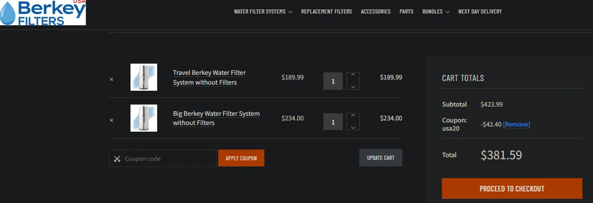The width and height of the screenshot is (593, 203).
Task: Visit the Next Day Delivery page
Action: 480,11
